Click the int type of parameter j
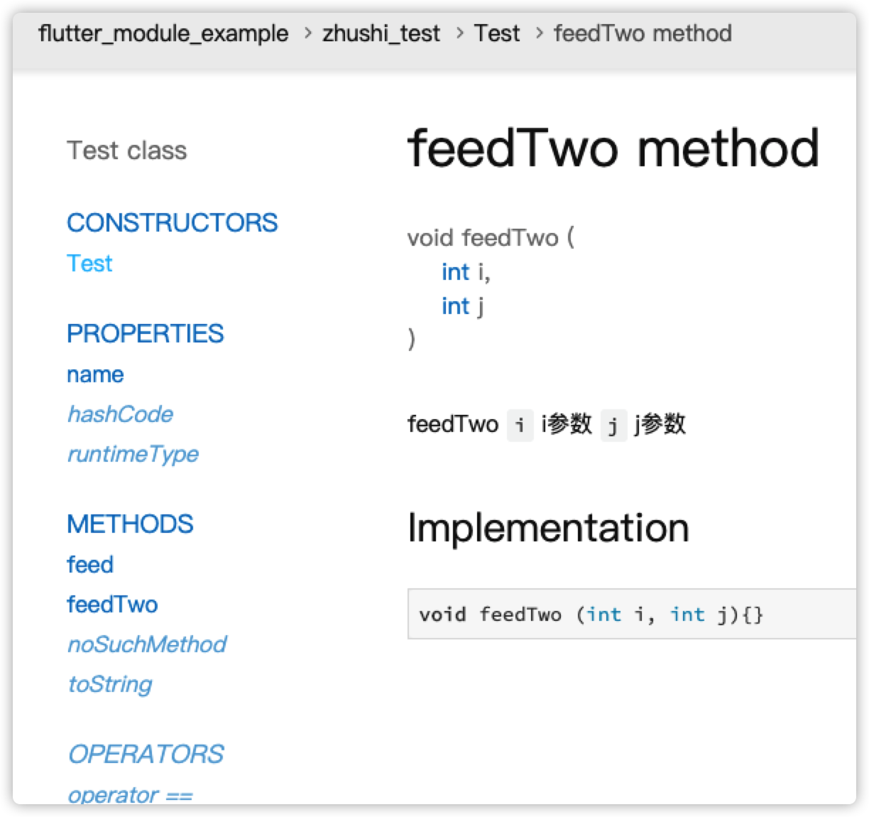The width and height of the screenshot is (869, 817). 455,305
